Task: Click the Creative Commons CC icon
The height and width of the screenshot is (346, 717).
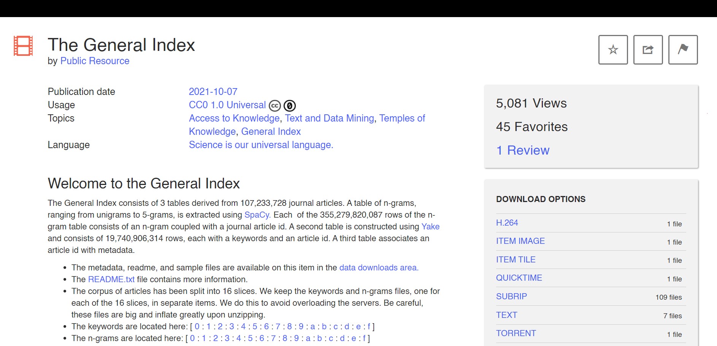Action: click(275, 106)
